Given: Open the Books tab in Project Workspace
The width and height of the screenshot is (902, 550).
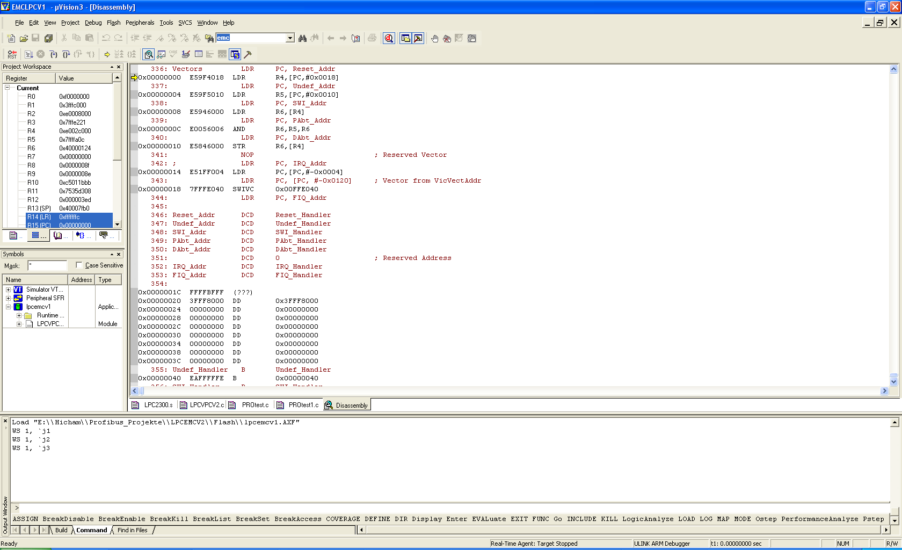Looking at the screenshot, I should [60, 235].
